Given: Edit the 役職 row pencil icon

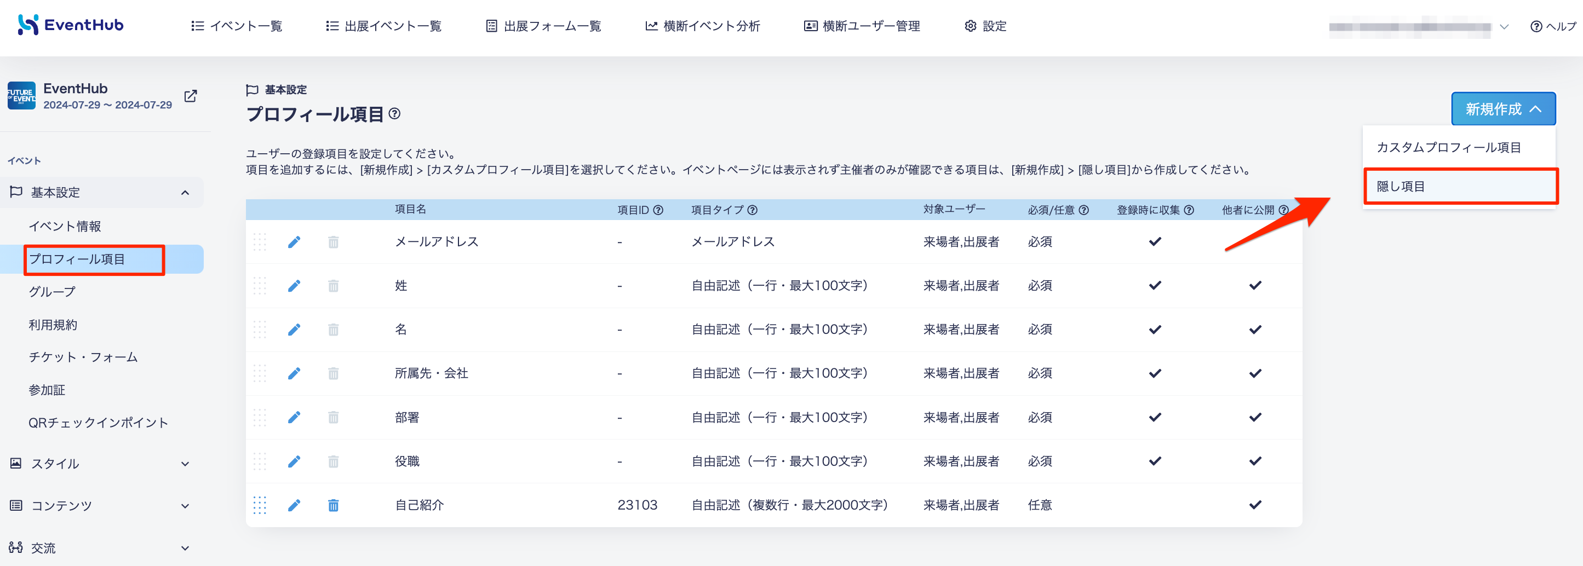Looking at the screenshot, I should point(294,461).
